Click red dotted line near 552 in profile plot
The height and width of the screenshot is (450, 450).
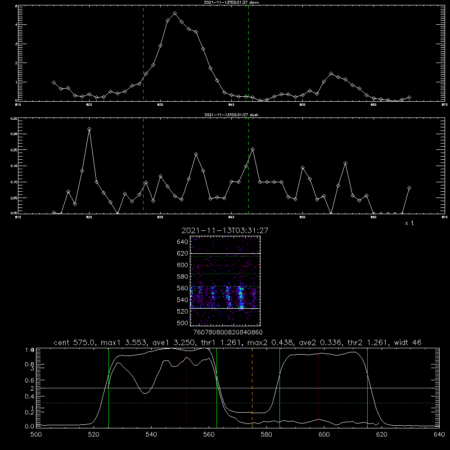coord(186,388)
